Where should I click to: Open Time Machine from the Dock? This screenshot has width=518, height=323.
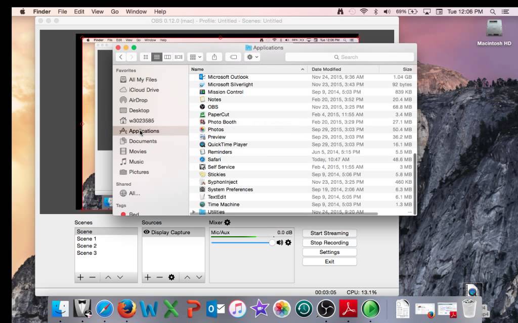click(304, 309)
